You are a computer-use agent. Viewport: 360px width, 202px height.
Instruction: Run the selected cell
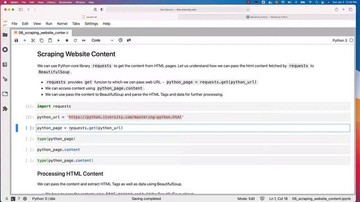(58, 40)
